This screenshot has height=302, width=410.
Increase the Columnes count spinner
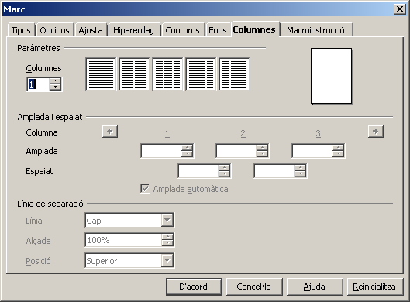coord(55,81)
